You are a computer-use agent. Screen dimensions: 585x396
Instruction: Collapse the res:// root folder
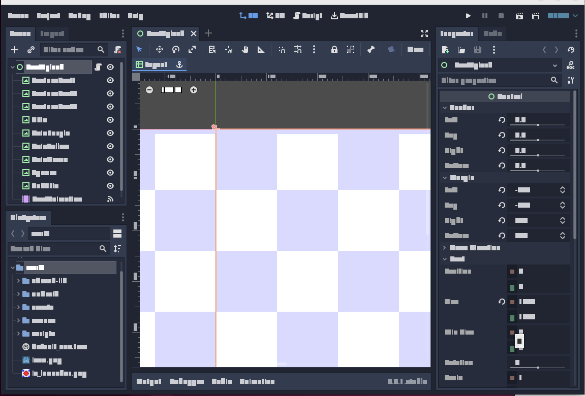click(13, 268)
